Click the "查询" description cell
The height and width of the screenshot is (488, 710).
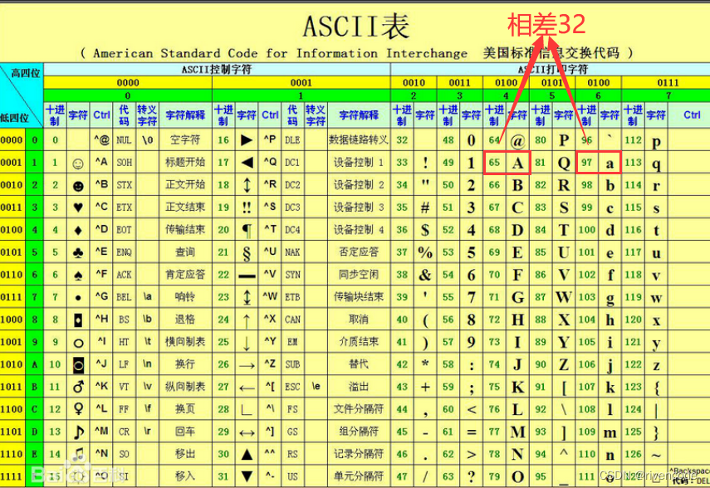[184, 252]
